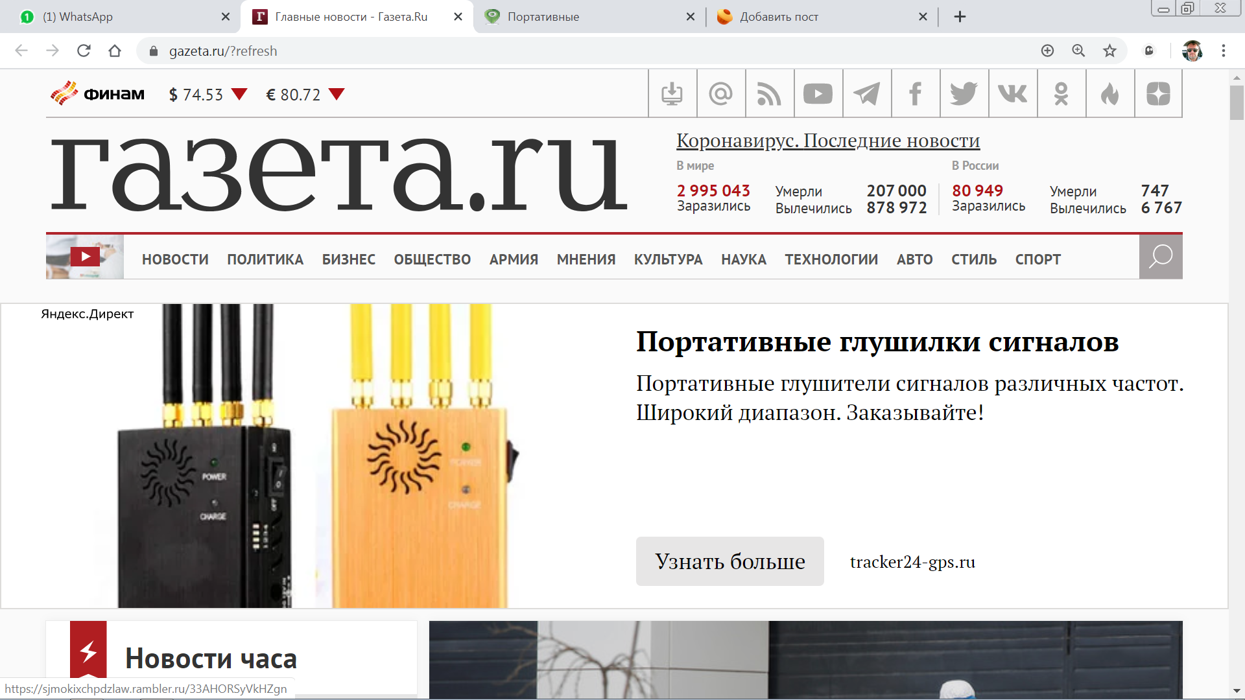Image resolution: width=1245 pixels, height=700 pixels.
Task: Go to browser home page icon
Action: pos(115,51)
